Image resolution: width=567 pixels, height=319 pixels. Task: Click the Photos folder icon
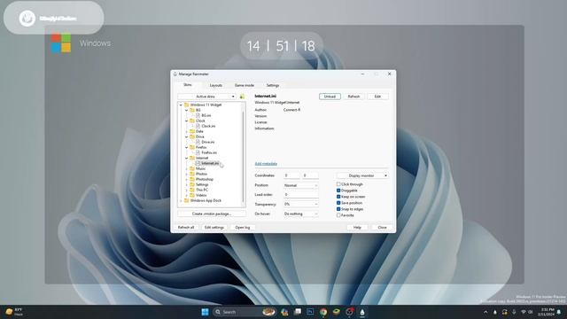point(192,174)
